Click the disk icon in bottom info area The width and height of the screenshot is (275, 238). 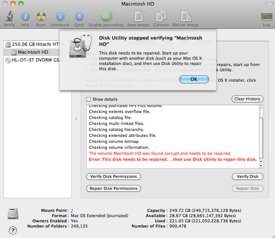(13, 214)
